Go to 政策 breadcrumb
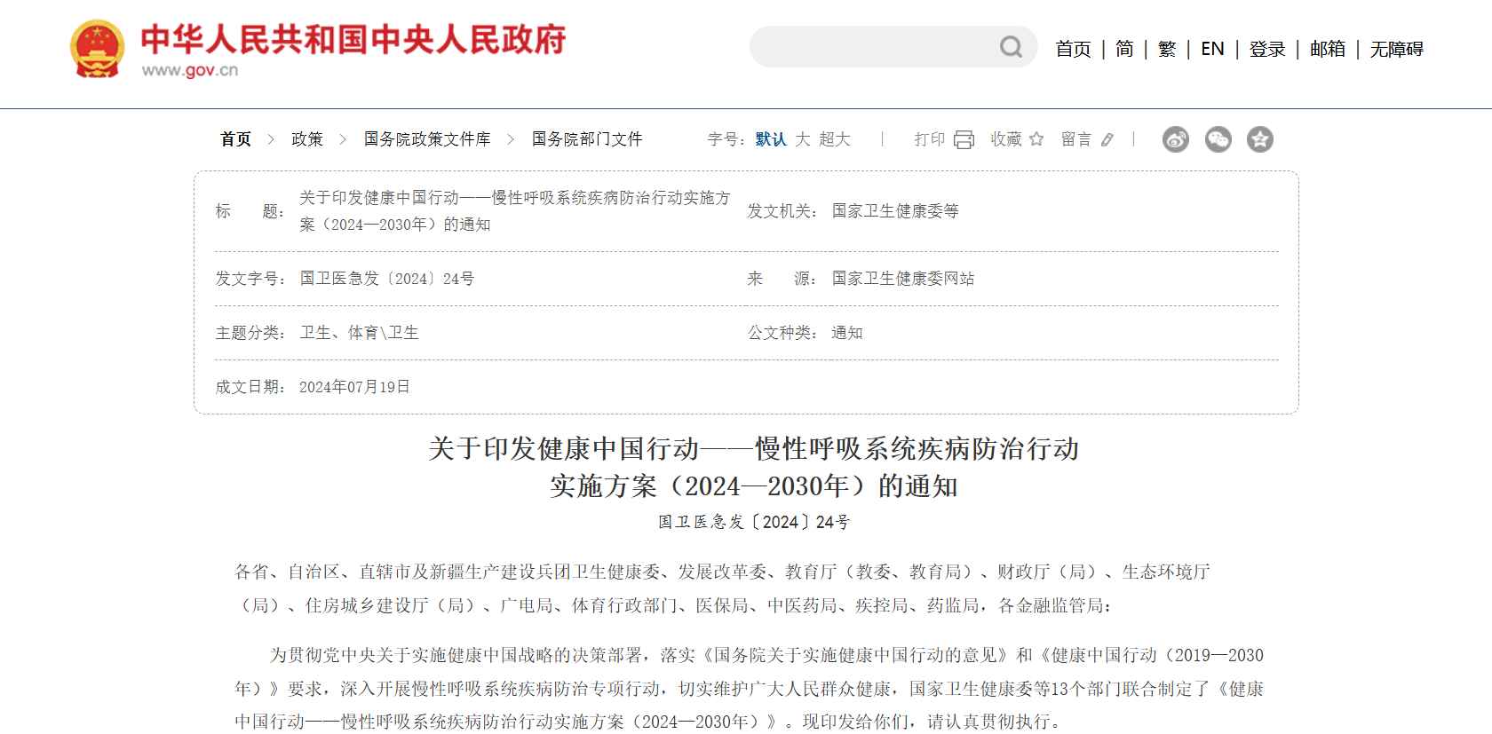The height and width of the screenshot is (734, 1492). pyautogui.click(x=307, y=139)
